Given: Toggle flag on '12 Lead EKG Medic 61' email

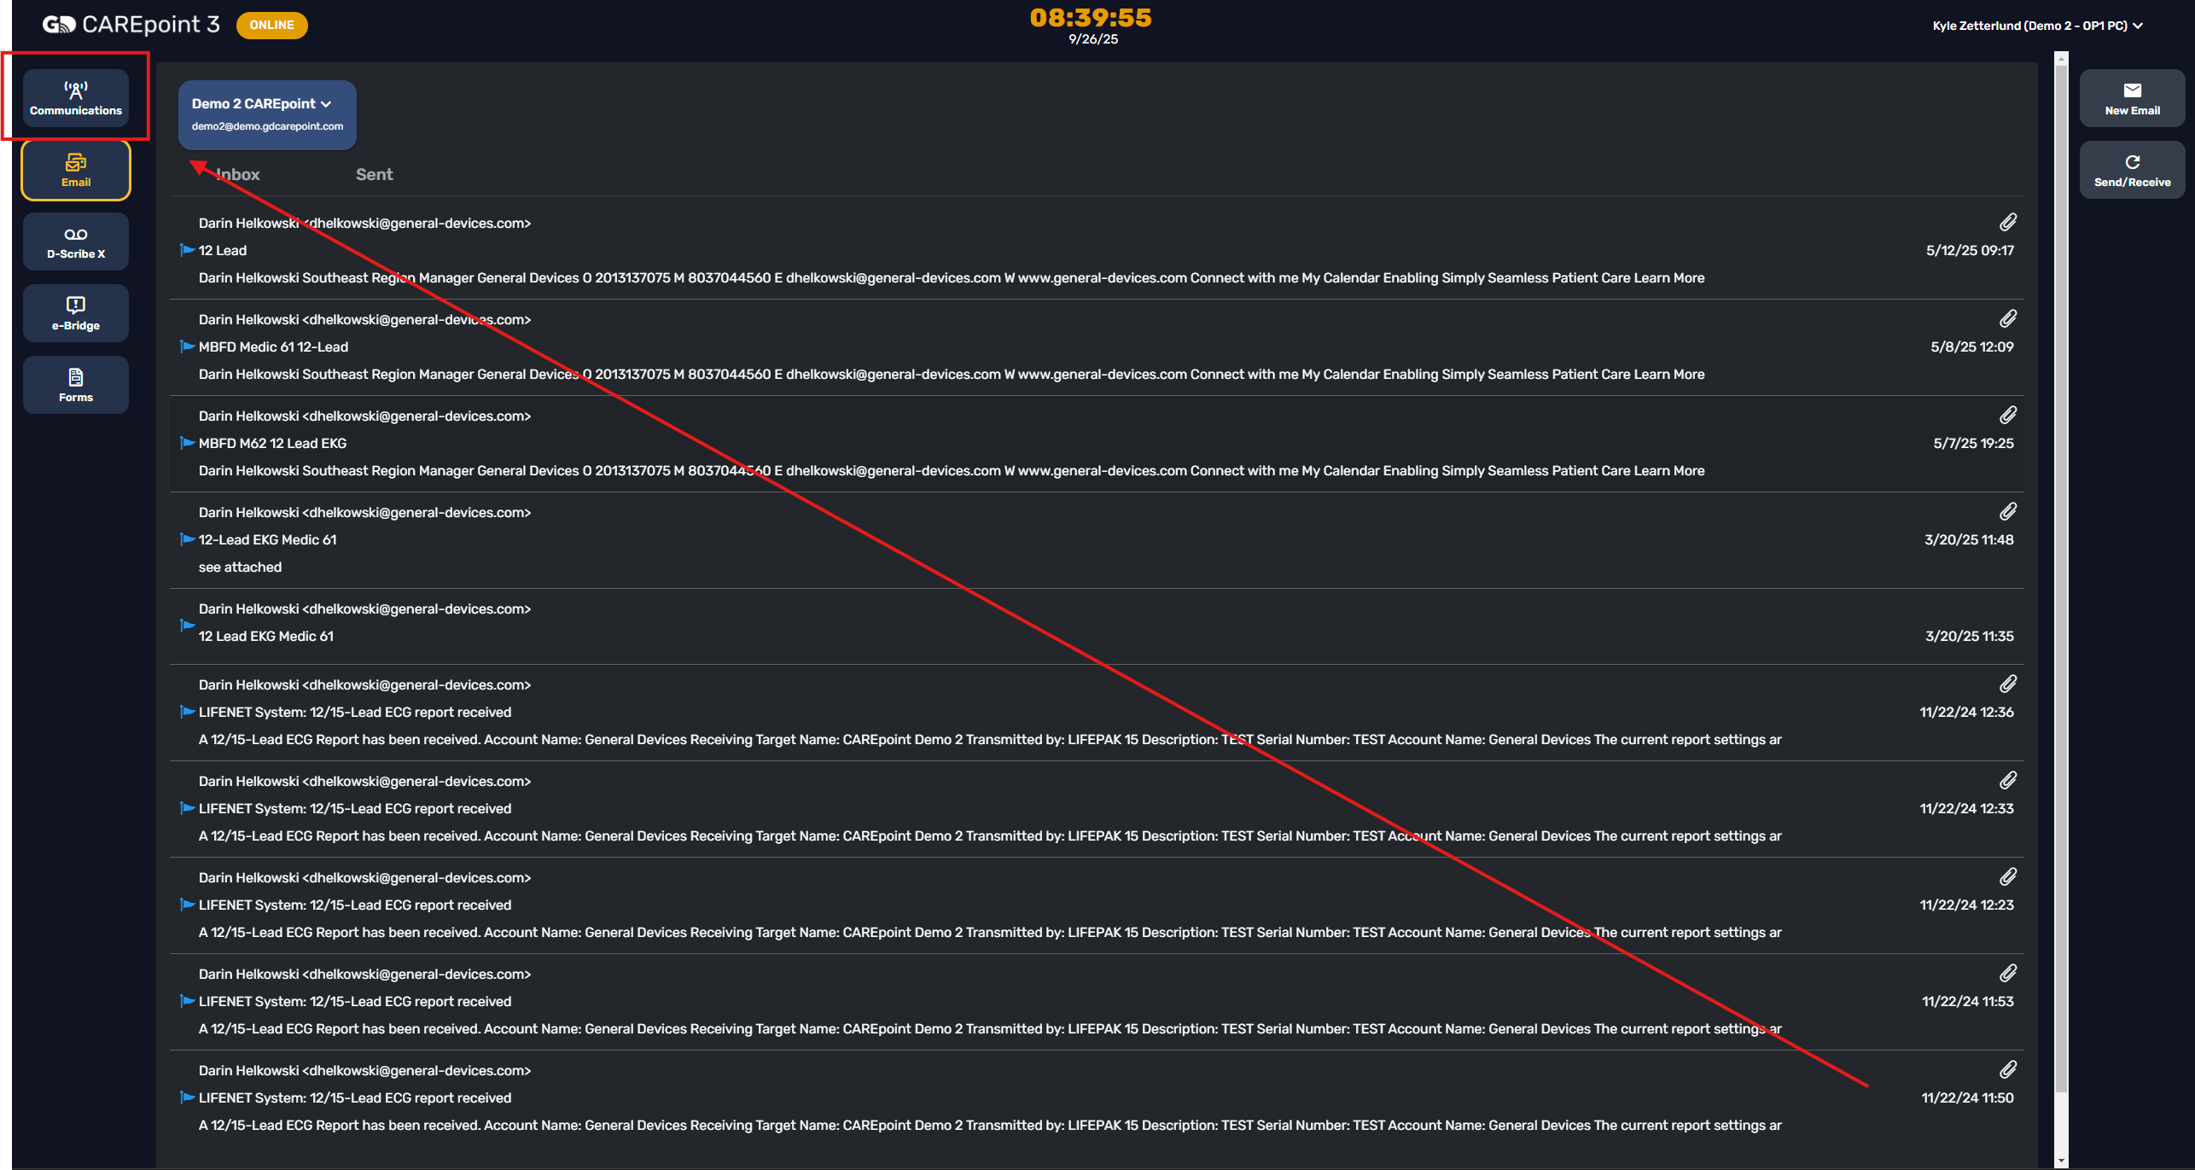Looking at the screenshot, I should tap(188, 626).
